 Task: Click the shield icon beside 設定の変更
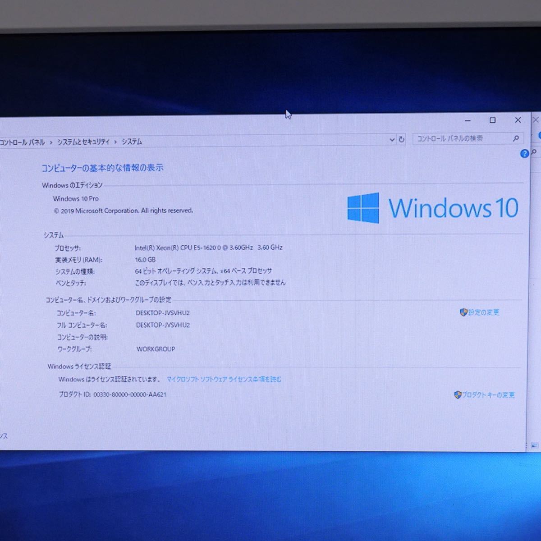[463, 312]
